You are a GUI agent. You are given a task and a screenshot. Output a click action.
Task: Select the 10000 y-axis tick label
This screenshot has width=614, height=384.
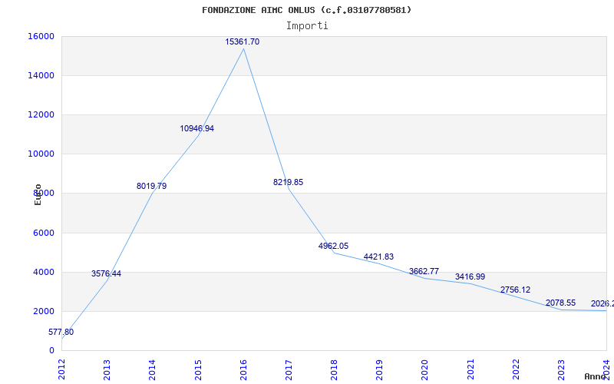click(x=41, y=154)
